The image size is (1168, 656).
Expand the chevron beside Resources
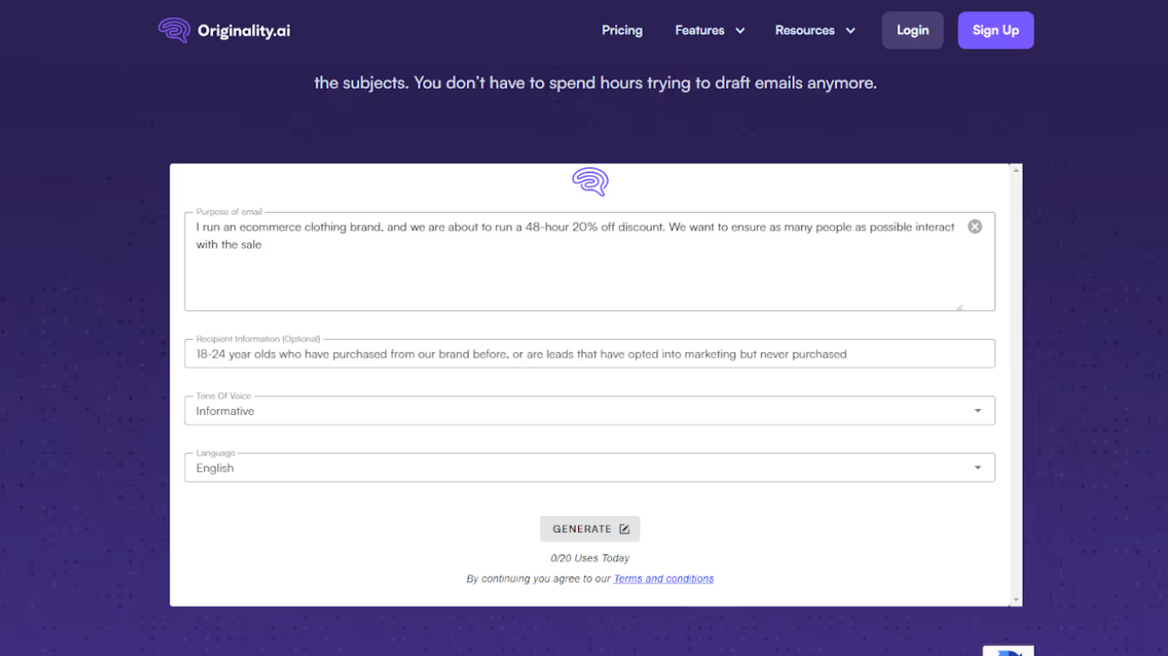pos(851,31)
